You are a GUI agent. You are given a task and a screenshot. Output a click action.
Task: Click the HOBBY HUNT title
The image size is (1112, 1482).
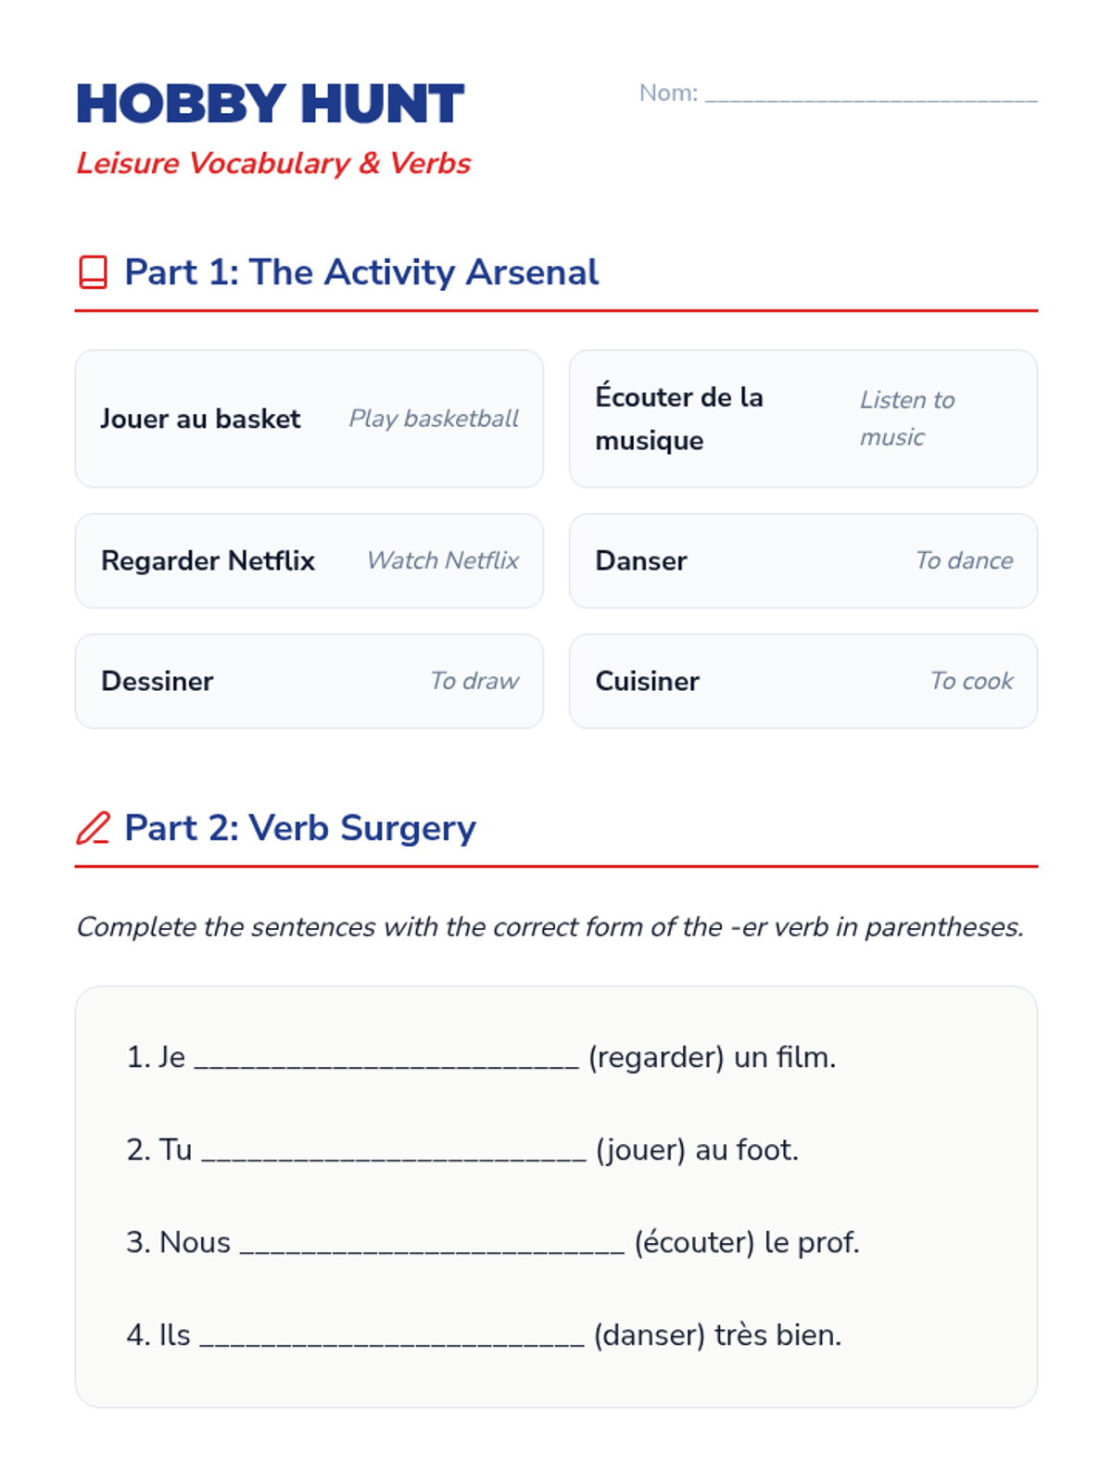[x=270, y=104]
